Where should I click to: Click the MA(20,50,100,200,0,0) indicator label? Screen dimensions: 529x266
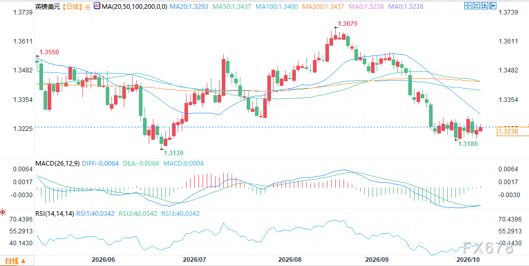tap(134, 6)
